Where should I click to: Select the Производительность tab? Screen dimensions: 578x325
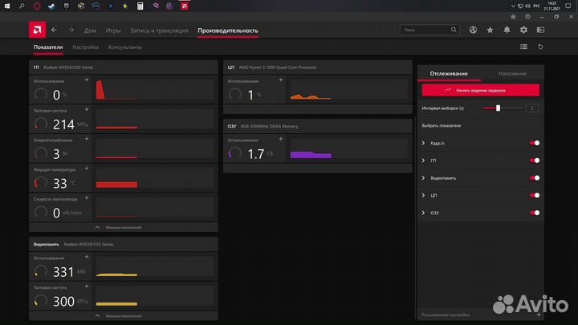228,30
